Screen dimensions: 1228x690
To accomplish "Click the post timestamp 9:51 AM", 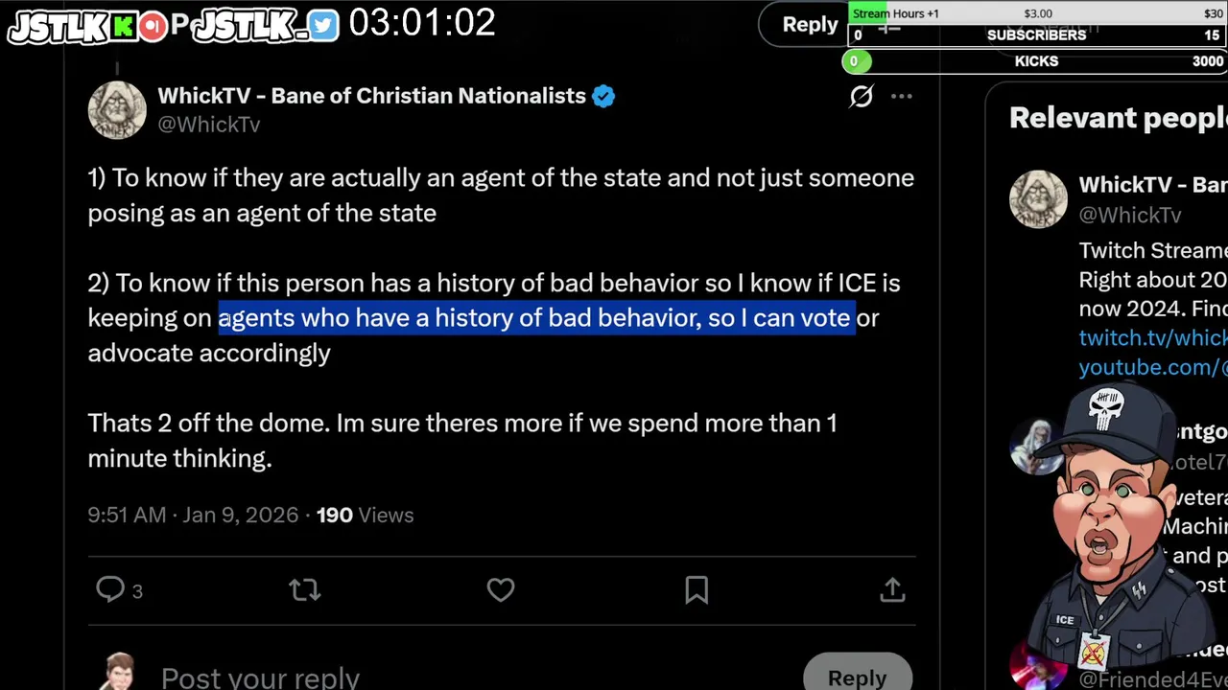I will tap(127, 515).
